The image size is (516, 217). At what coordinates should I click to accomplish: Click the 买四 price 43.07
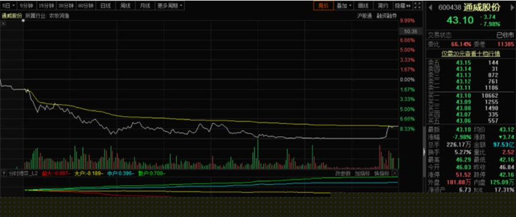tap(463, 115)
